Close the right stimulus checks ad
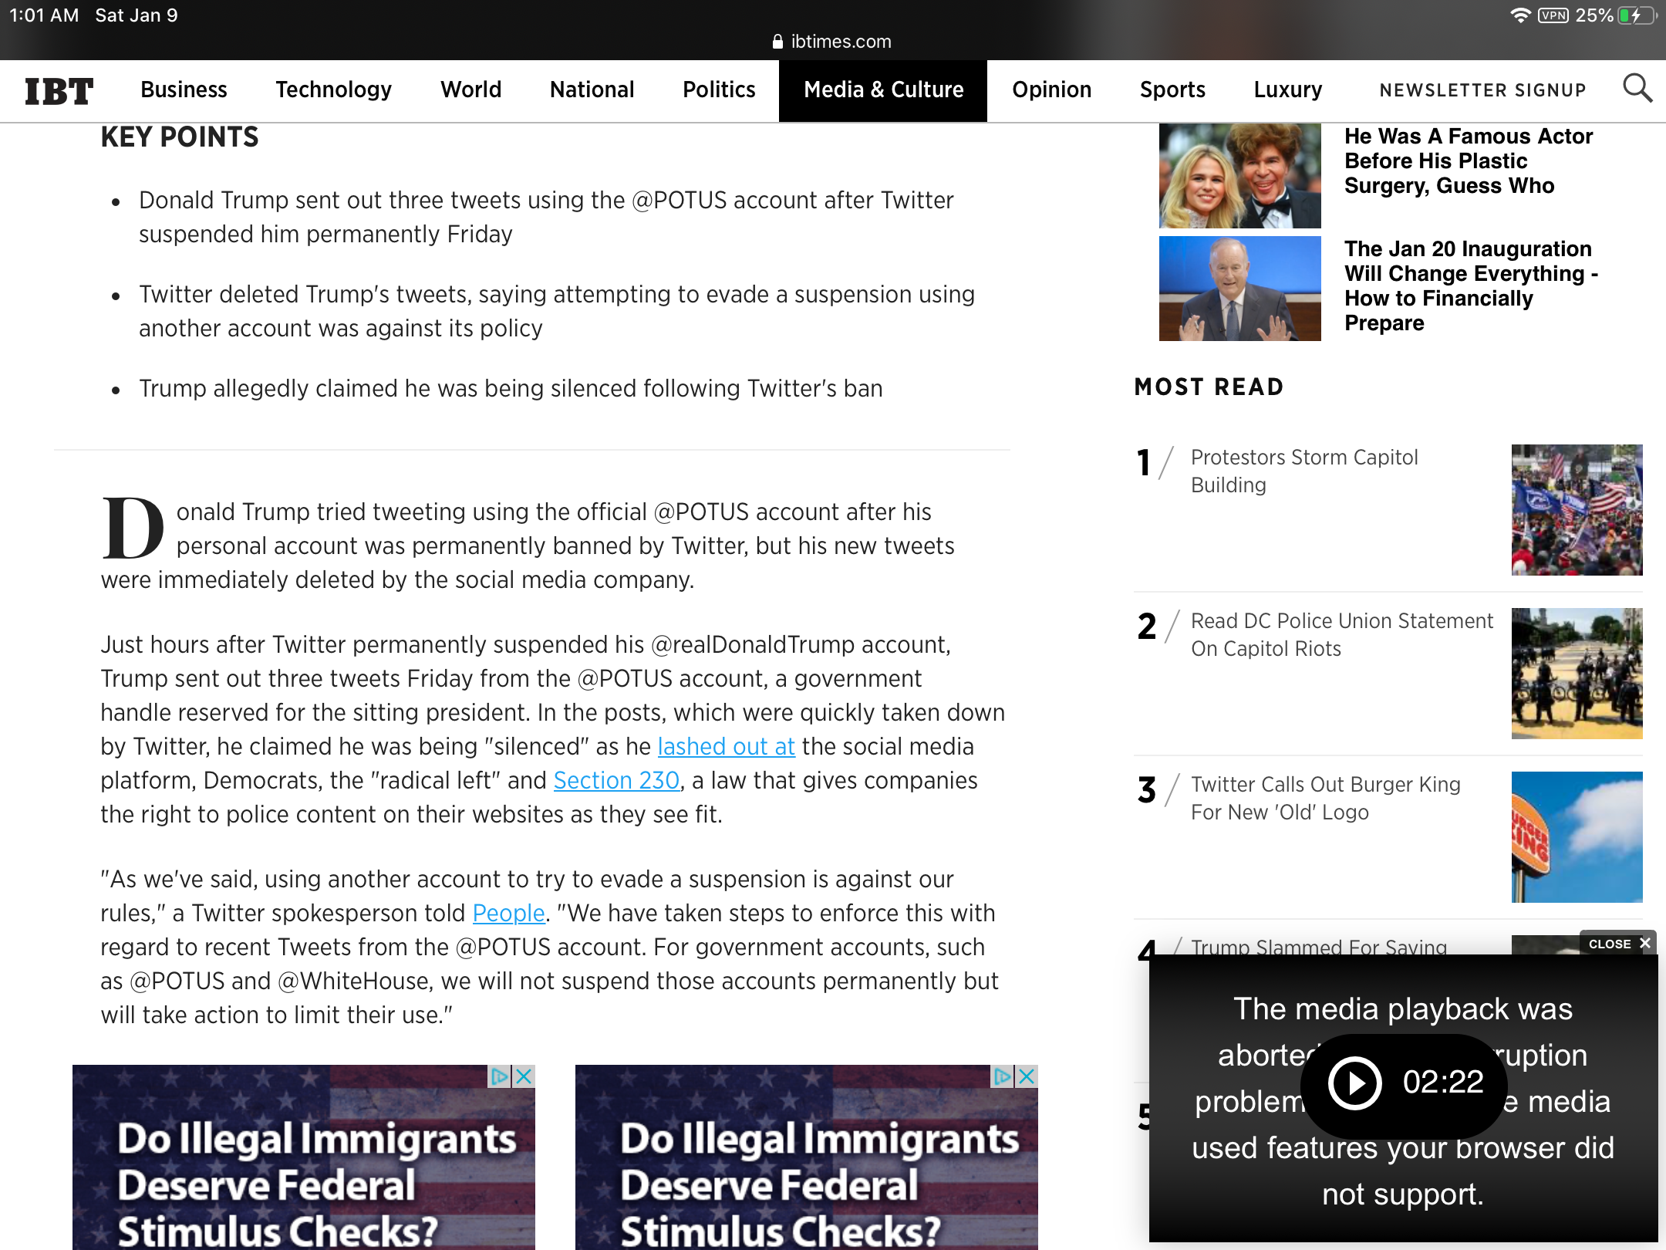Screen dimensions: 1666x1250 [x=1027, y=1076]
